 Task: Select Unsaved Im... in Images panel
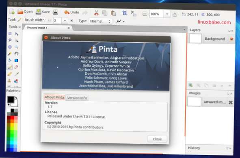pyautogui.click(x=214, y=102)
